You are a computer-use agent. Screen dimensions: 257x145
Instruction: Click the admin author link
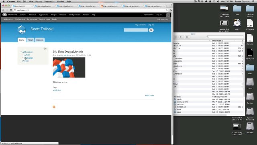click(x=66, y=56)
